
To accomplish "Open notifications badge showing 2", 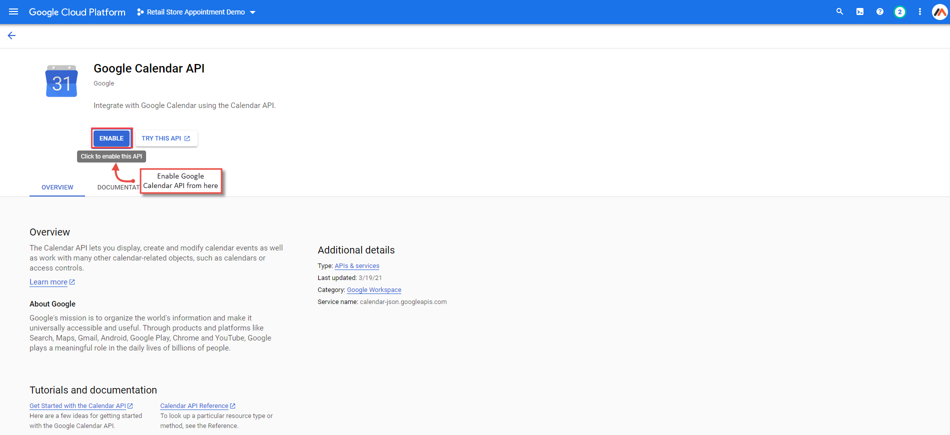I will click(x=899, y=12).
